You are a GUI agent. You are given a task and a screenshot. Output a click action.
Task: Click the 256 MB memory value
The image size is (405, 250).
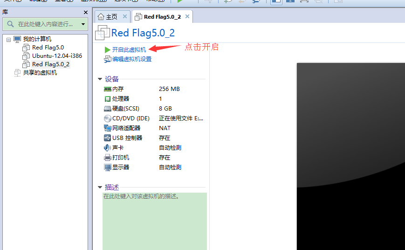pyautogui.click(x=169, y=89)
